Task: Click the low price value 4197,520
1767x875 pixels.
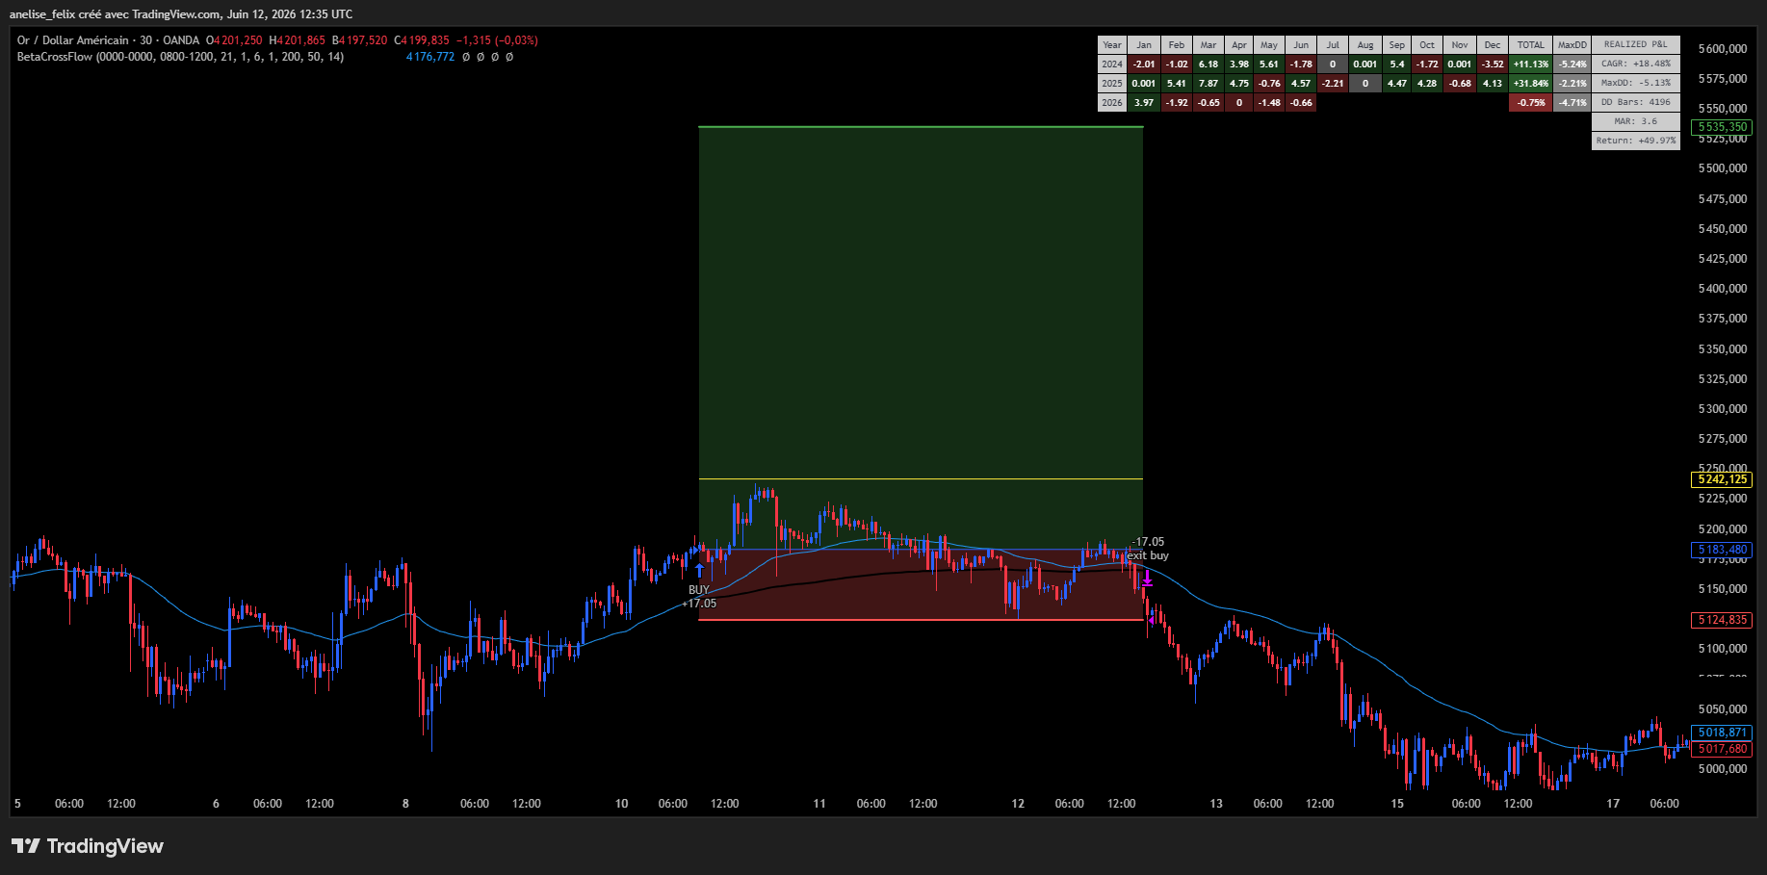Action: point(364,40)
